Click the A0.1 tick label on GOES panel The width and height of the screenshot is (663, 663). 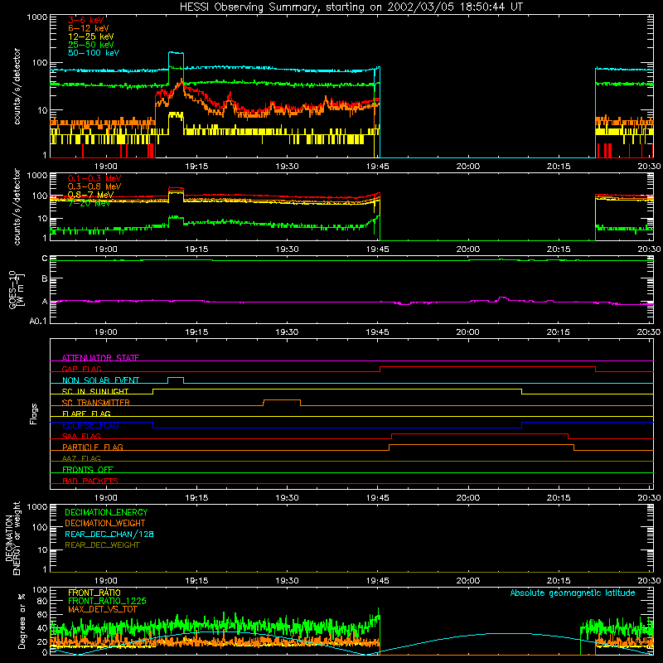click(38, 321)
